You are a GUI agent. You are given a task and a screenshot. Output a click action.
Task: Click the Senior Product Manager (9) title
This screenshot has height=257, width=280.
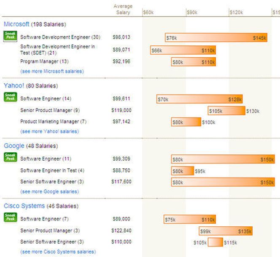pyautogui.click(x=50, y=111)
